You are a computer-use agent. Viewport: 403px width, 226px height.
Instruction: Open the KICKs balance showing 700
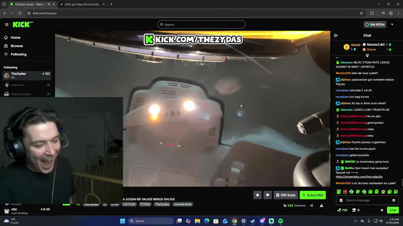tap(342, 210)
